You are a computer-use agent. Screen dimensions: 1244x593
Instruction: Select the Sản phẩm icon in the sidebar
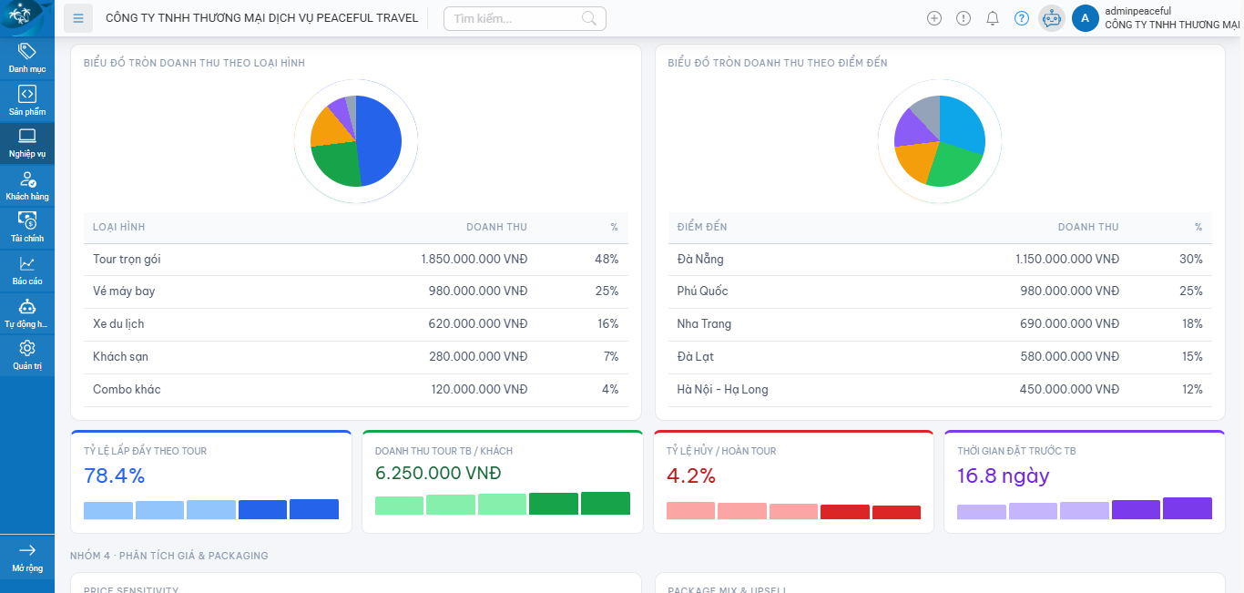click(x=27, y=100)
